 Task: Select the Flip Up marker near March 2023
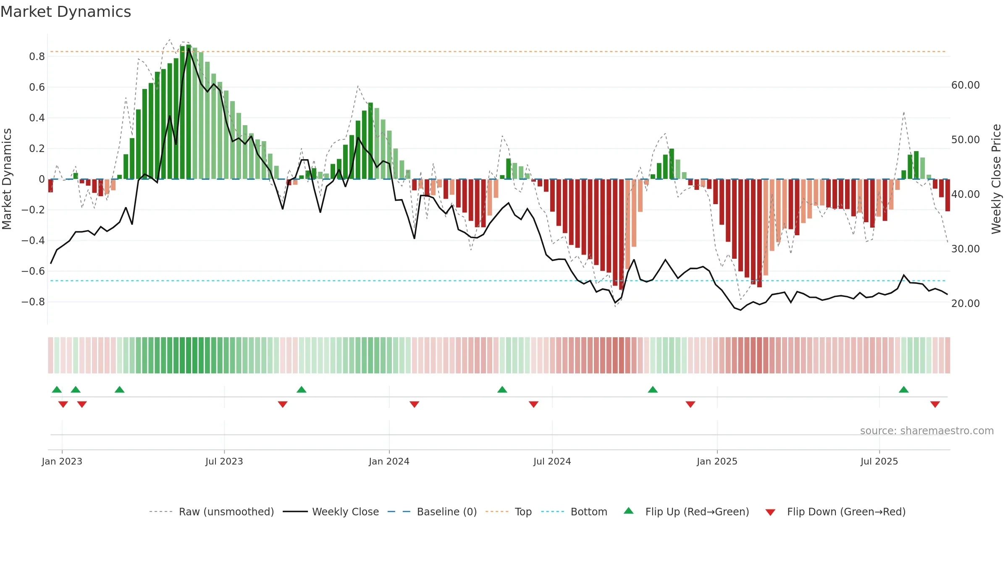click(x=120, y=389)
